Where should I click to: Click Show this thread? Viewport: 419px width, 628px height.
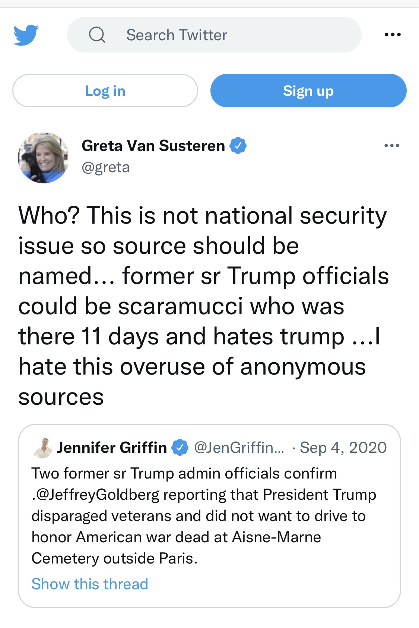[90, 584]
